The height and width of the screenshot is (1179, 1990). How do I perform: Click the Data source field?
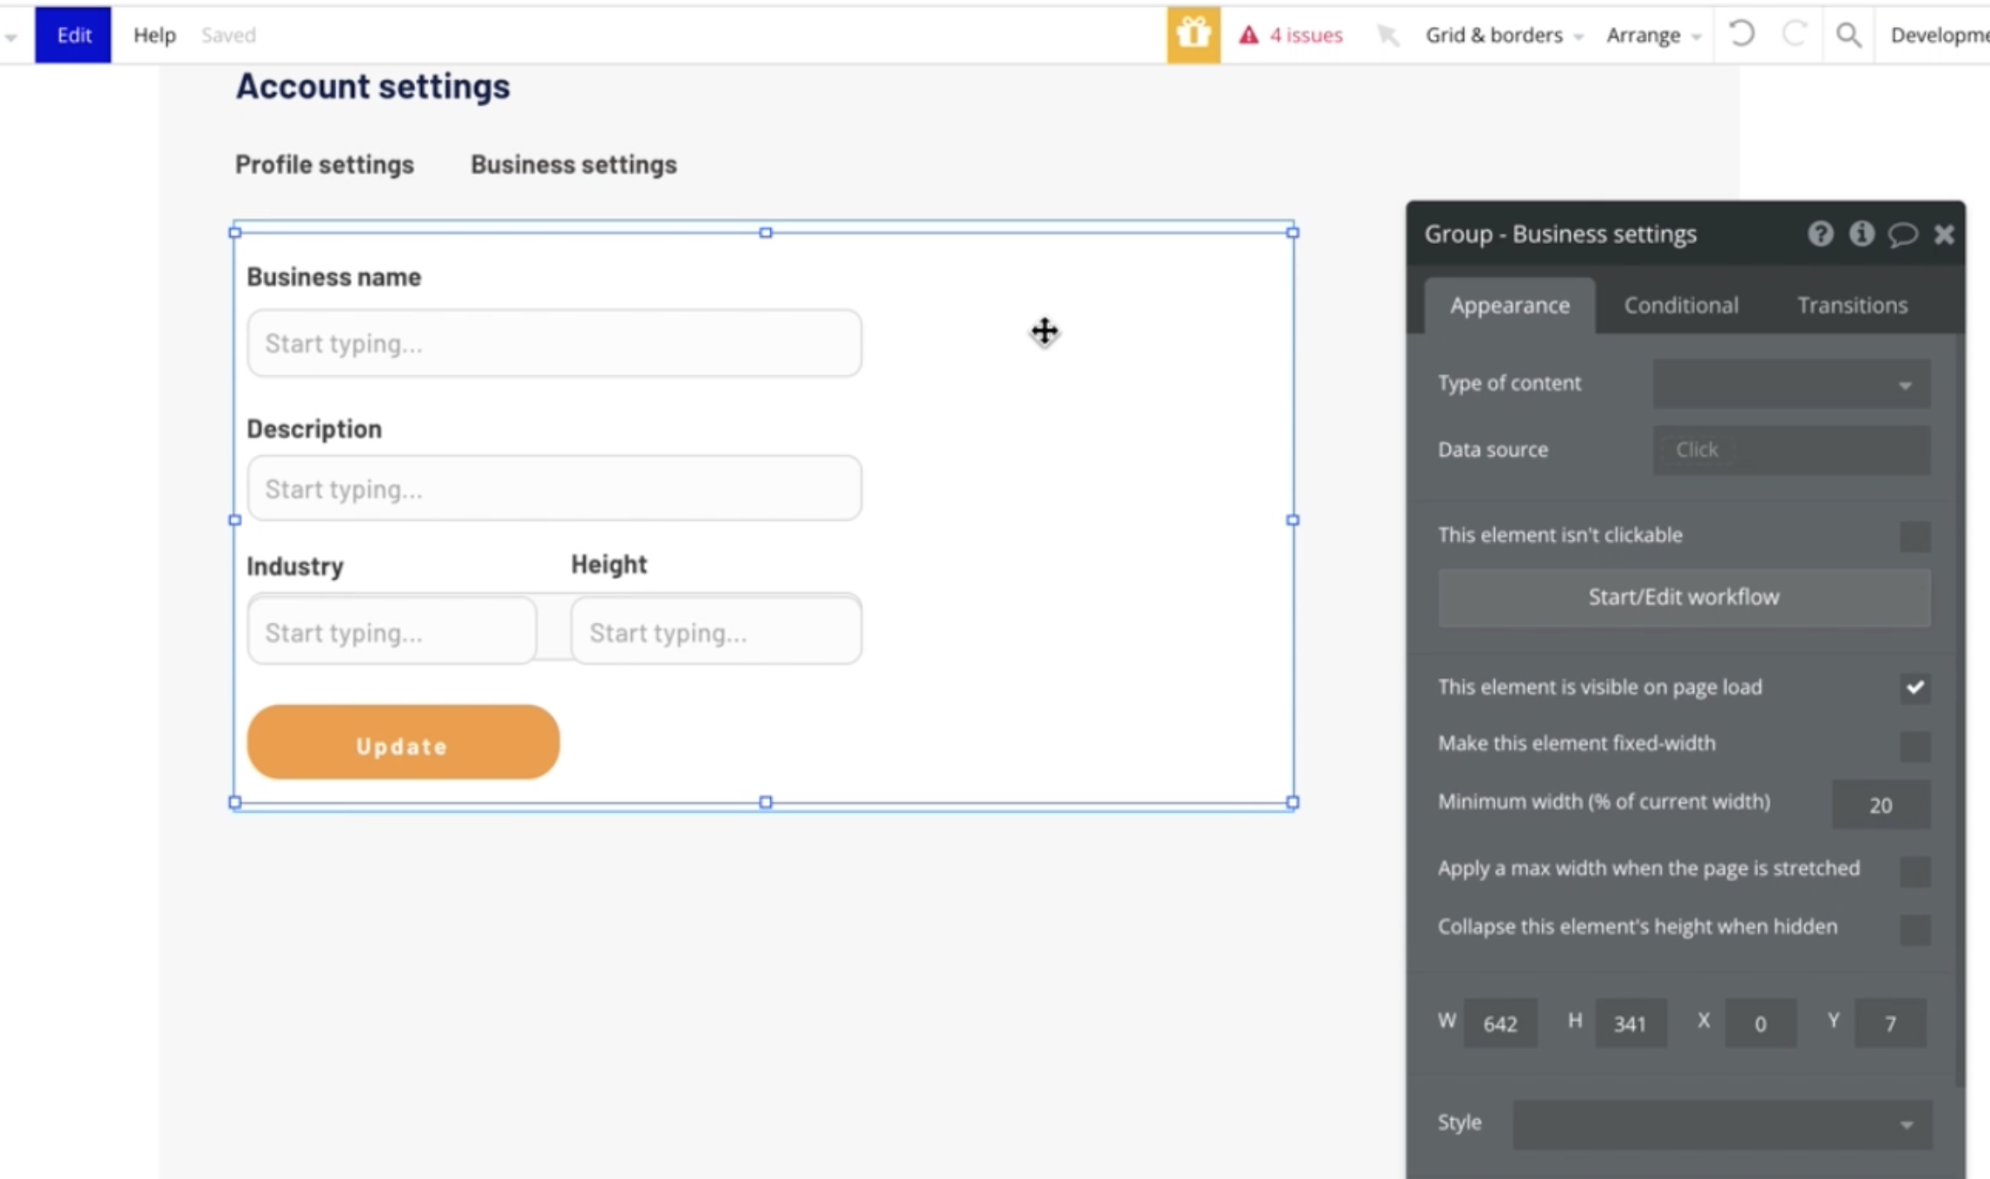1791,450
